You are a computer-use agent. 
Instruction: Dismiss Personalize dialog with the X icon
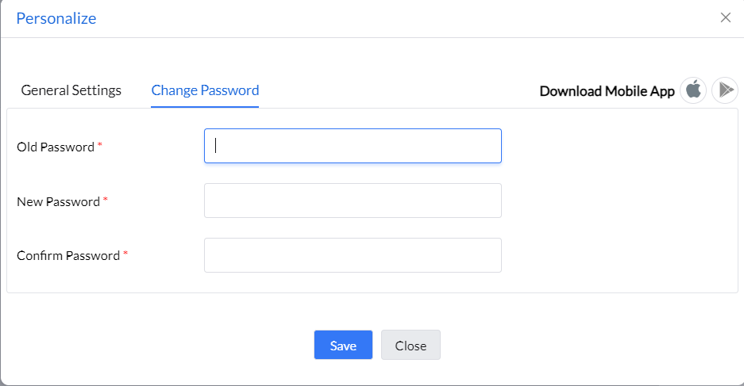[726, 17]
